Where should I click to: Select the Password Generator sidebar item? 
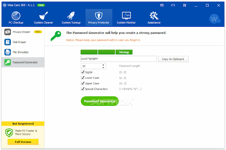click(23, 62)
